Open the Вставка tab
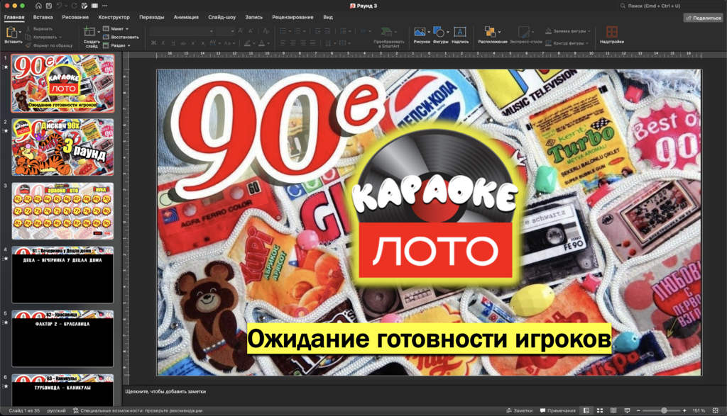Screen dimensions: 727x416 (43, 17)
